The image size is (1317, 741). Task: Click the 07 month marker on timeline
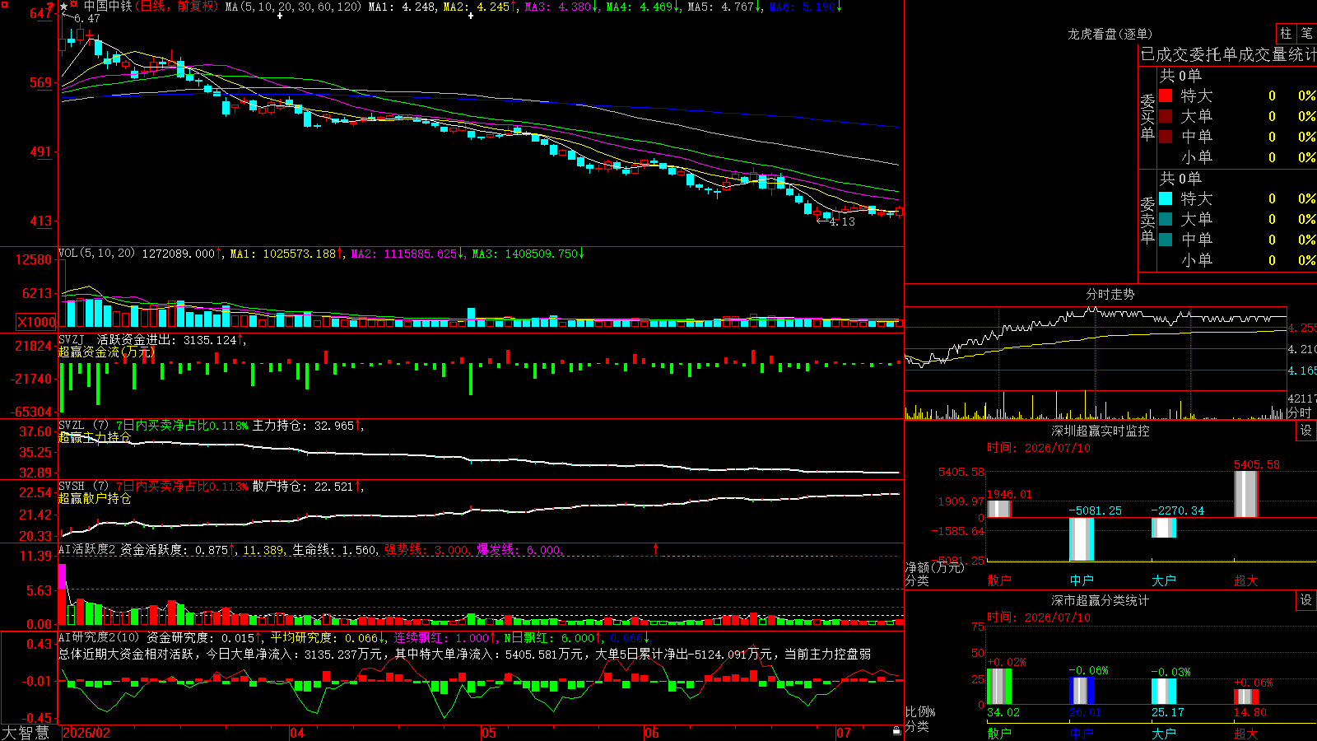point(844,733)
